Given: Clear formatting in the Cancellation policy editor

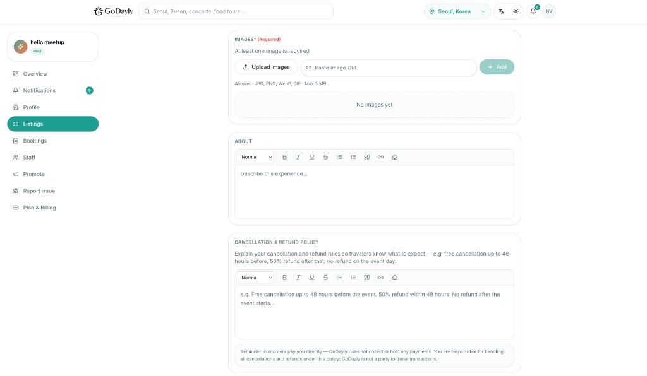Looking at the screenshot, I should (x=394, y=278).
